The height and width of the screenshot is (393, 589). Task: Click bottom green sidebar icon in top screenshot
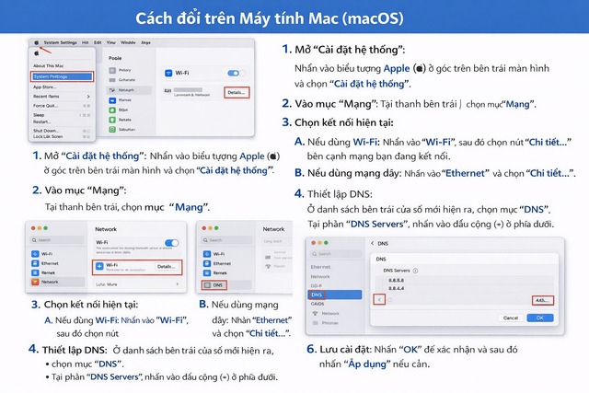pos(112,129)
